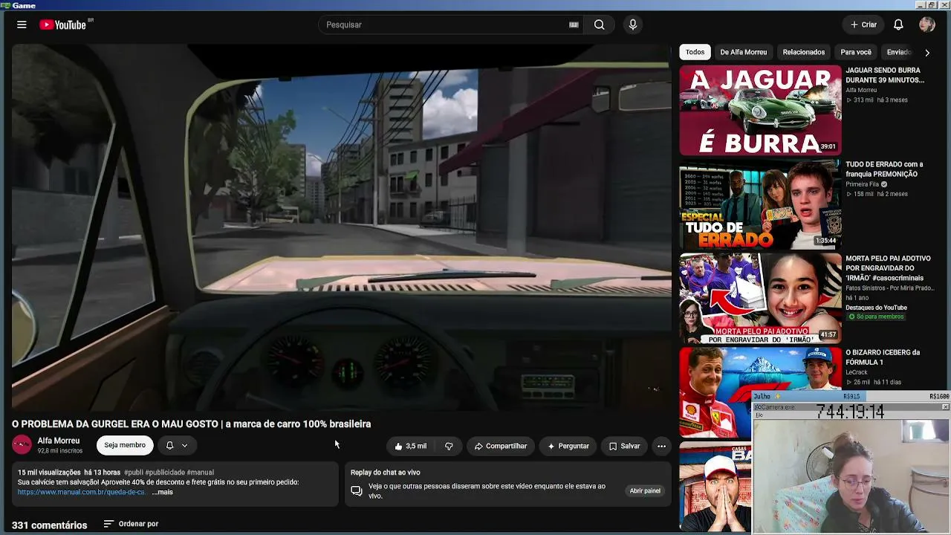Open the YouTube hamburger guide menu
Screen dimensions: 951x535
coord(22,25)
